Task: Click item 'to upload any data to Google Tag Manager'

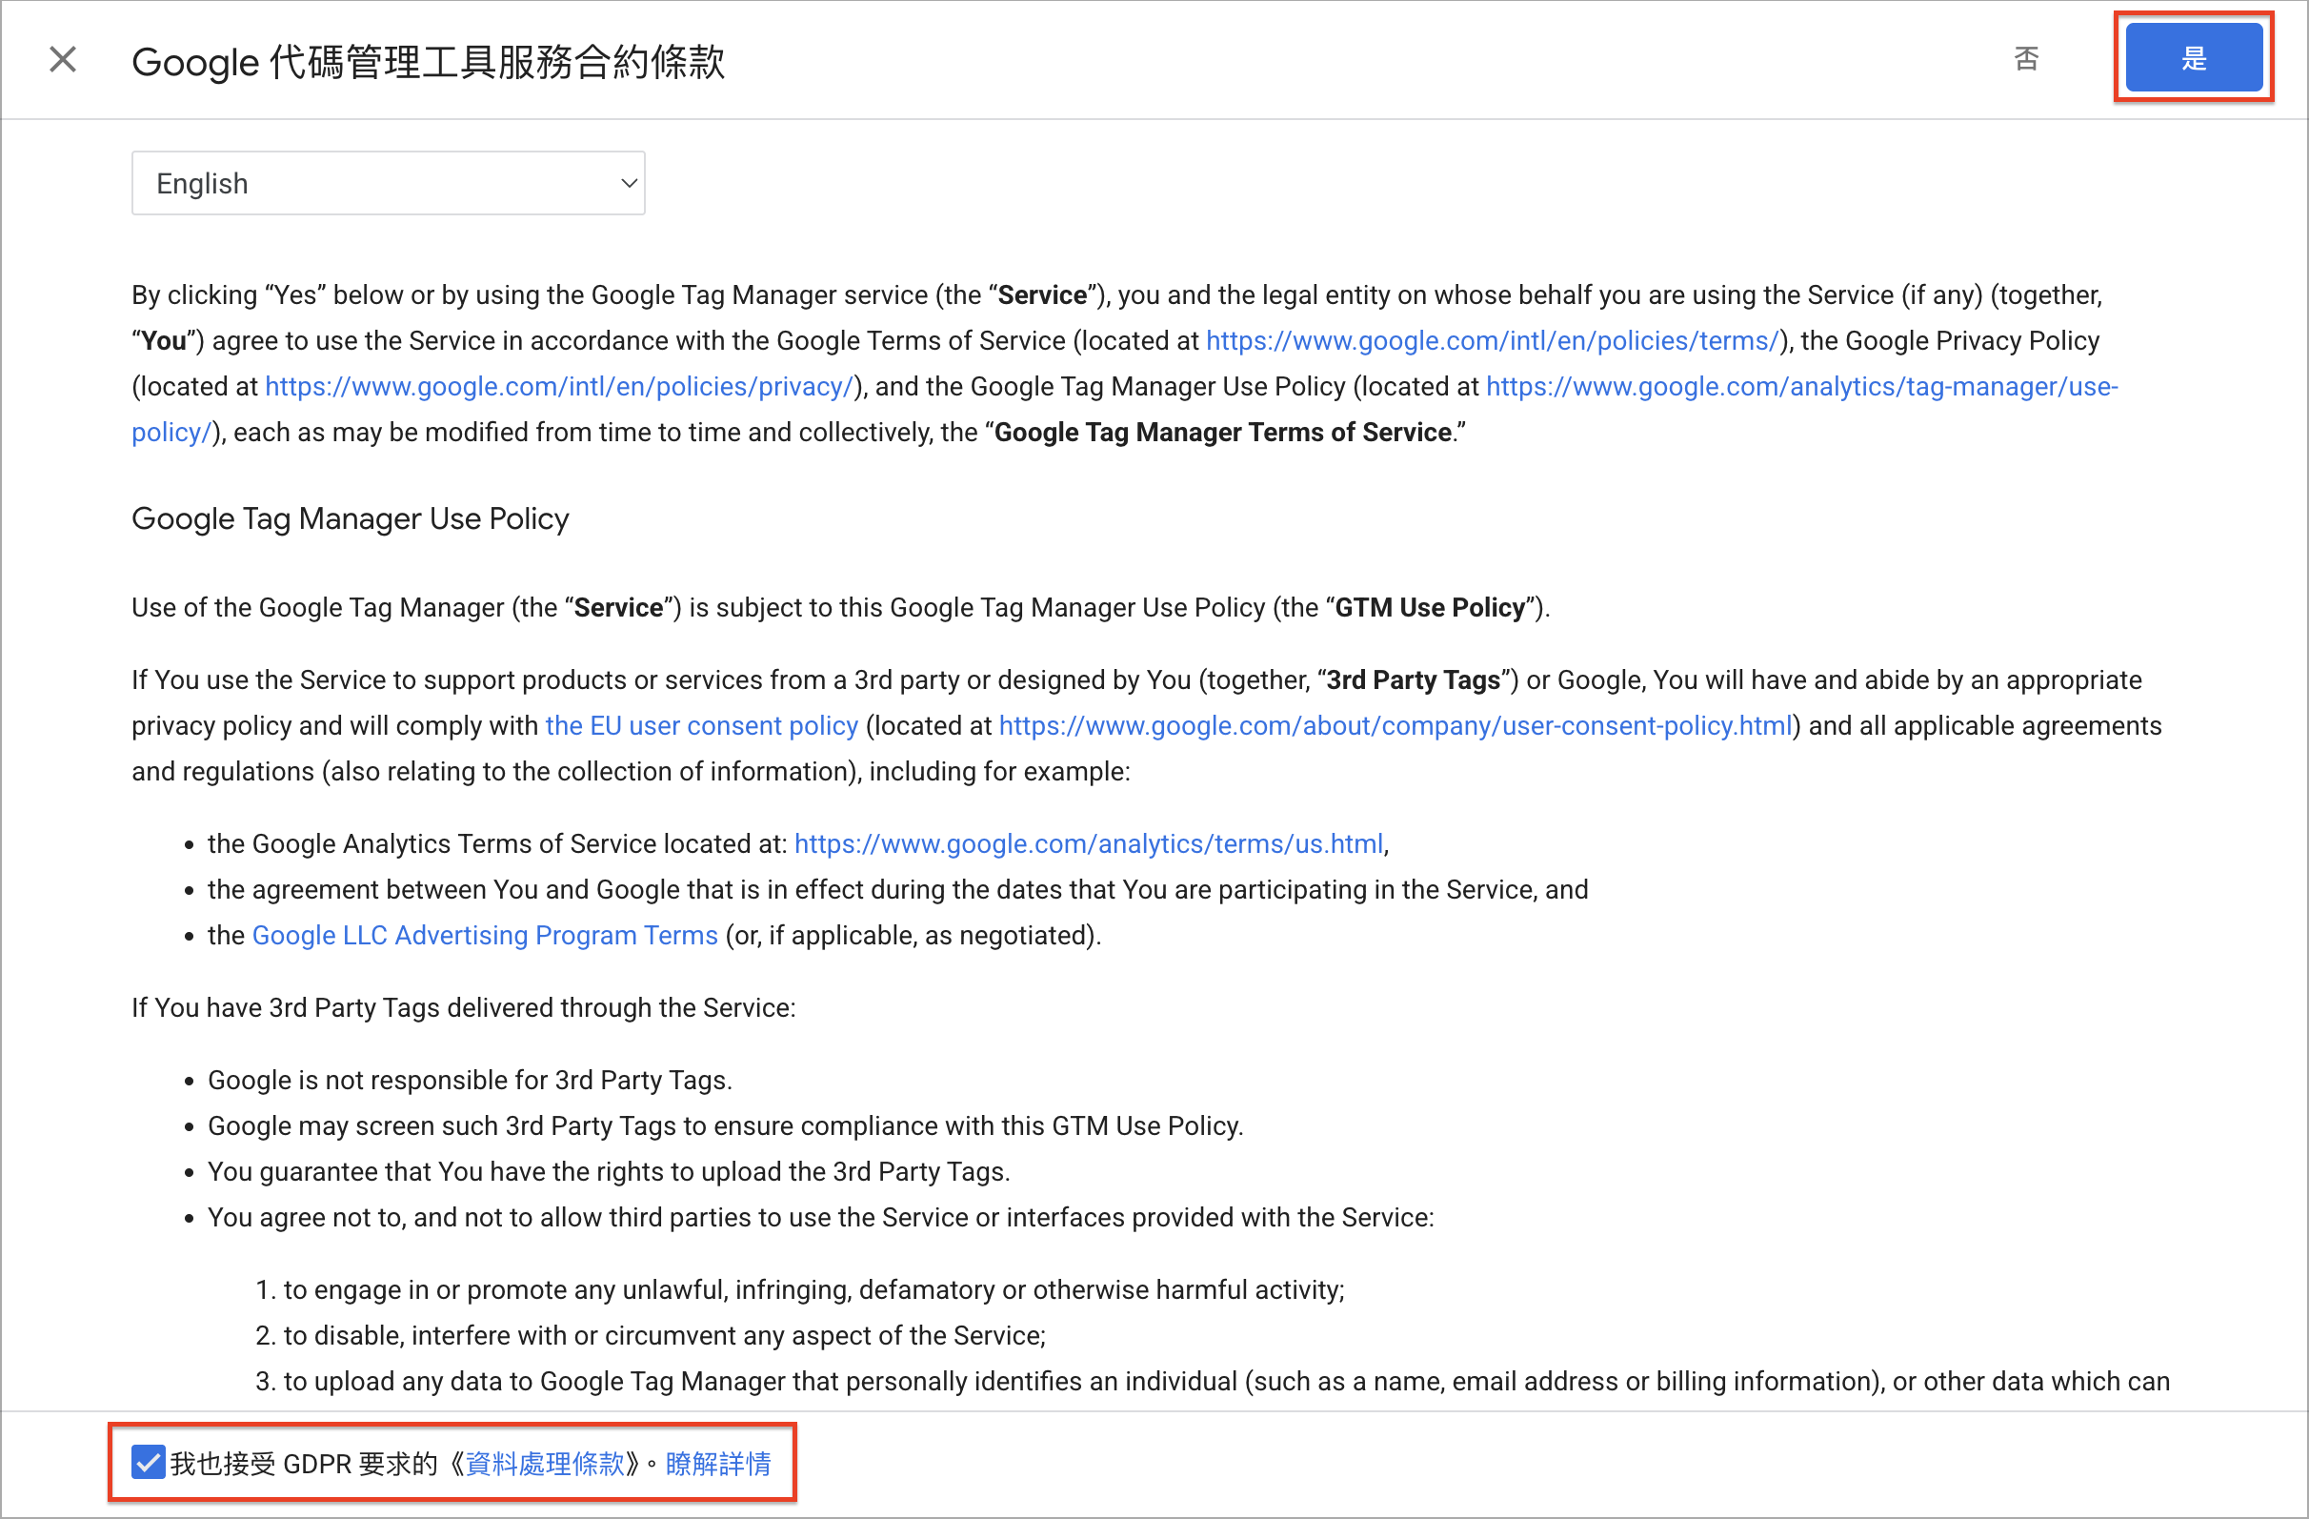Action: (x=1226, y=1380)
